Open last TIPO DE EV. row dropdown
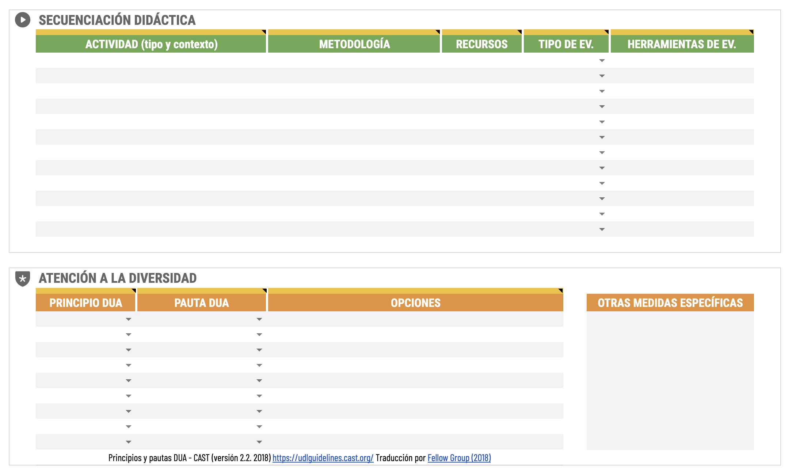The image size is (792, 475). tap(602, 229)
